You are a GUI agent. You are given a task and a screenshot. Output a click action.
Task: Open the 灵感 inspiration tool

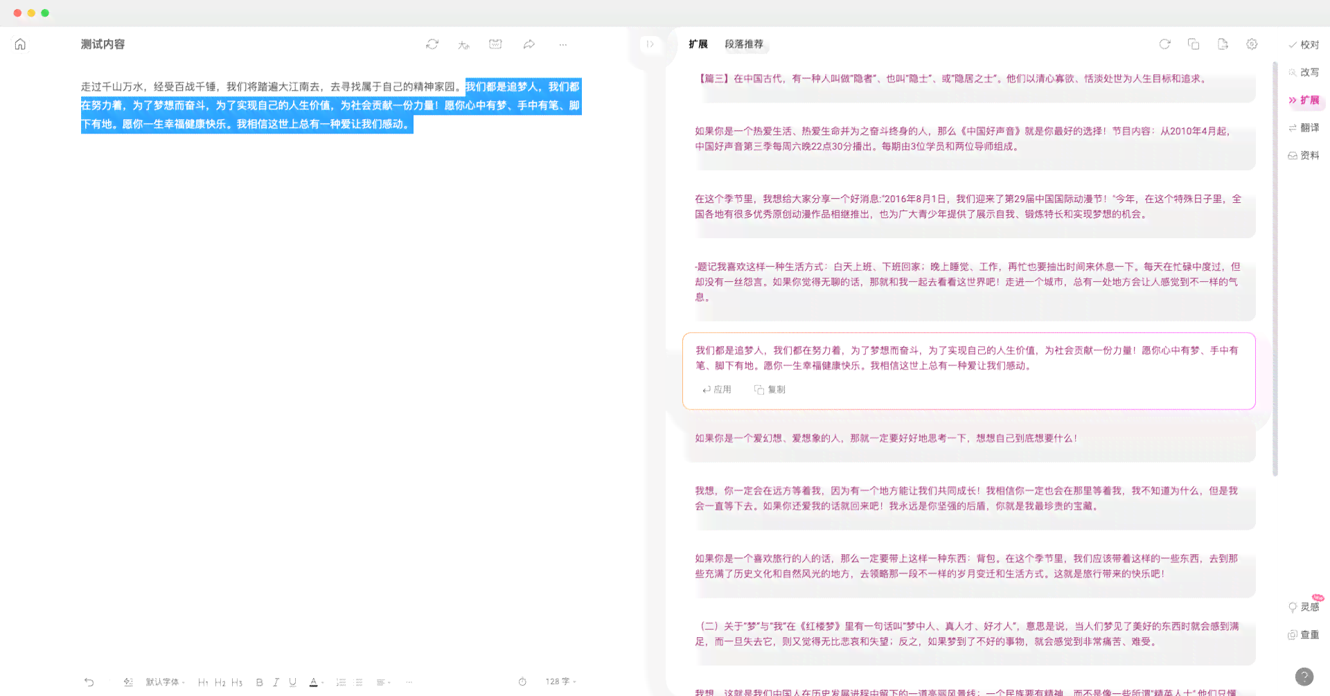click(1304, 607)
